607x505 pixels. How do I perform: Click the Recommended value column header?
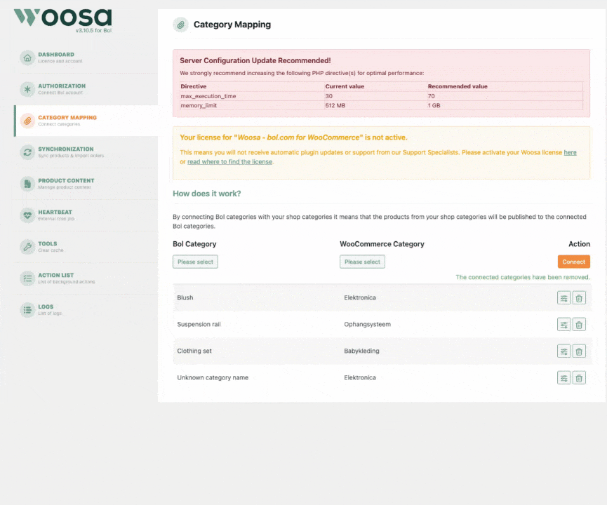pyautogui.click(x=458, y=86)
